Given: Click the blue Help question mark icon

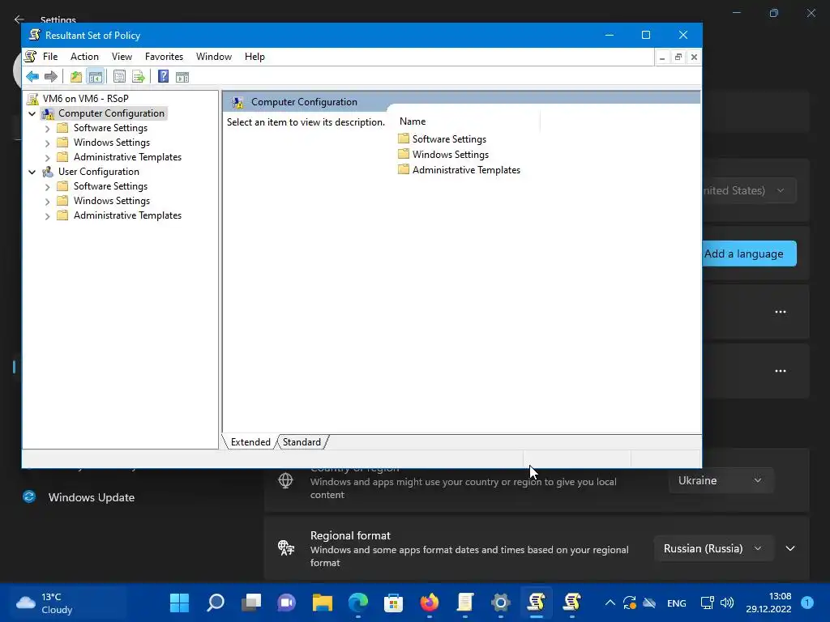Looking at the screenshot, I should 163,77.
